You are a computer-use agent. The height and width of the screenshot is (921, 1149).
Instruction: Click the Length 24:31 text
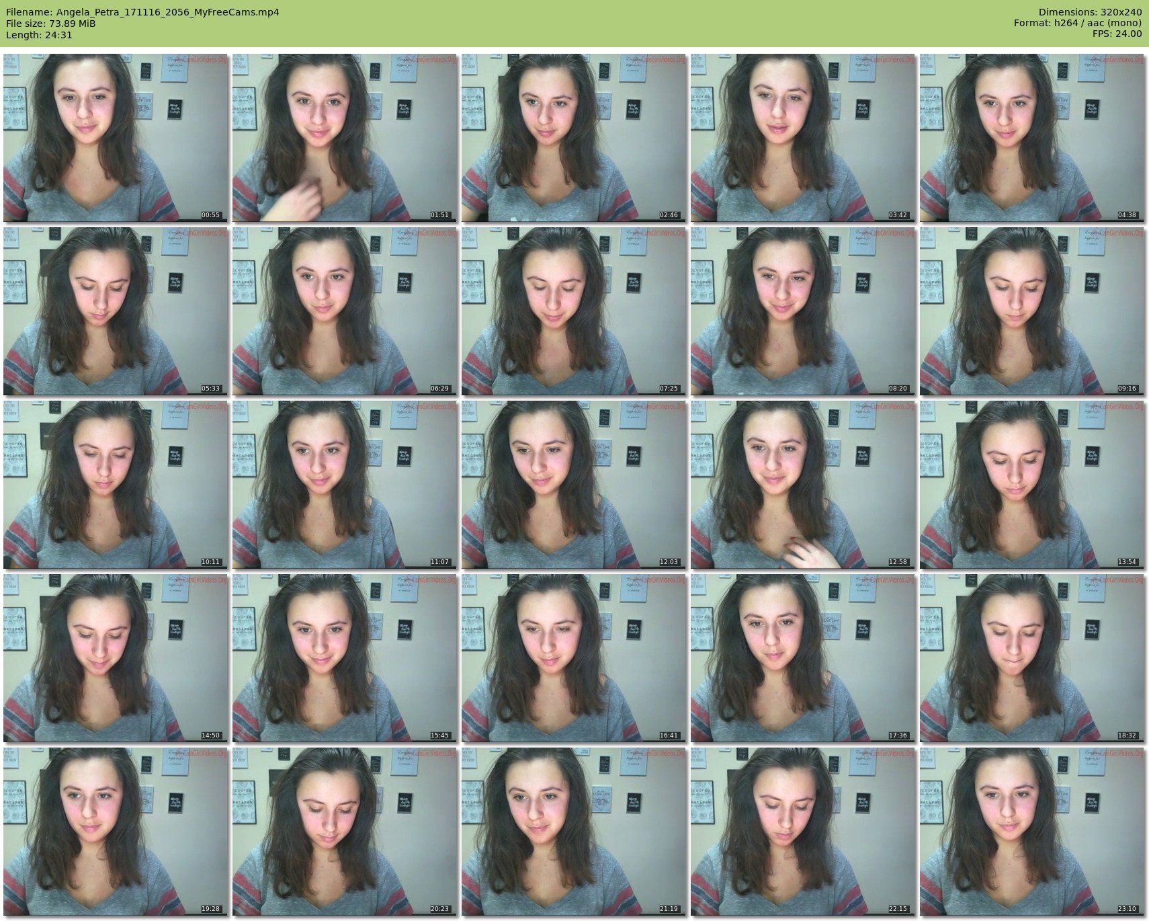[39, 35]
